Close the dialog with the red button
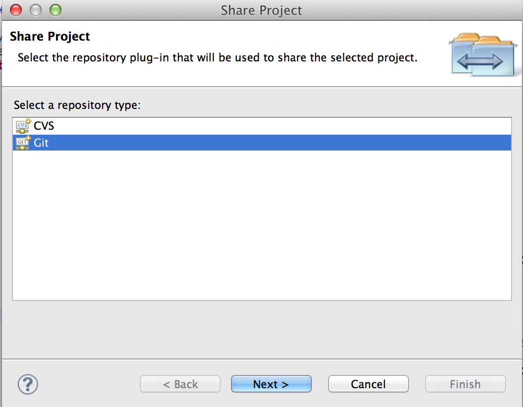Screen dimensions: 523x407 (x=16, y=10)
